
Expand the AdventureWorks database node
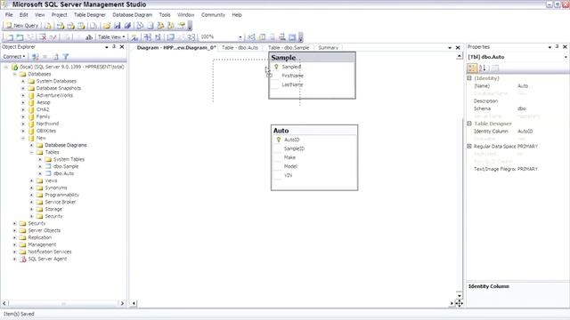[x=23, y=95]
